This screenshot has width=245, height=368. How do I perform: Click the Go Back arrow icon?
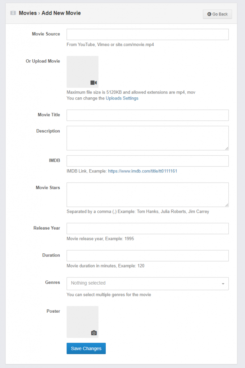point(209,14)
